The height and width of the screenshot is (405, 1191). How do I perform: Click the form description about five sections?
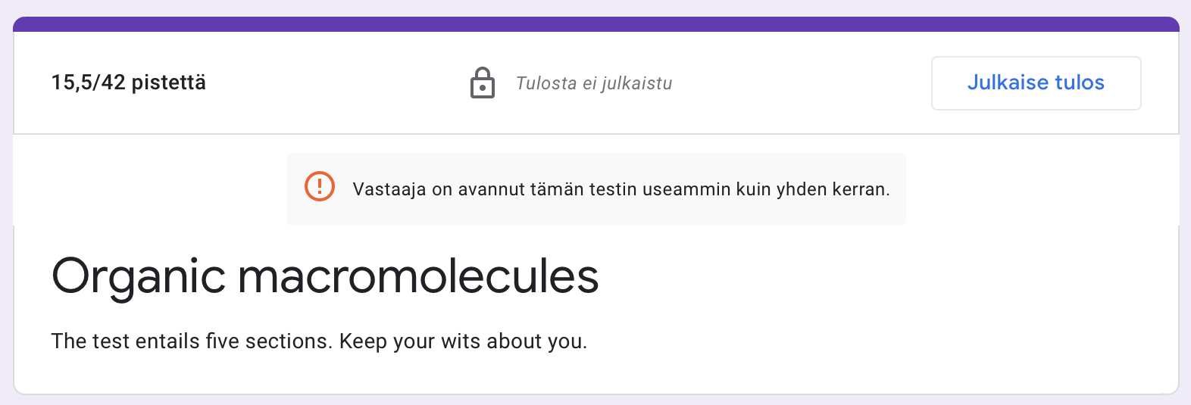[319, 341]
